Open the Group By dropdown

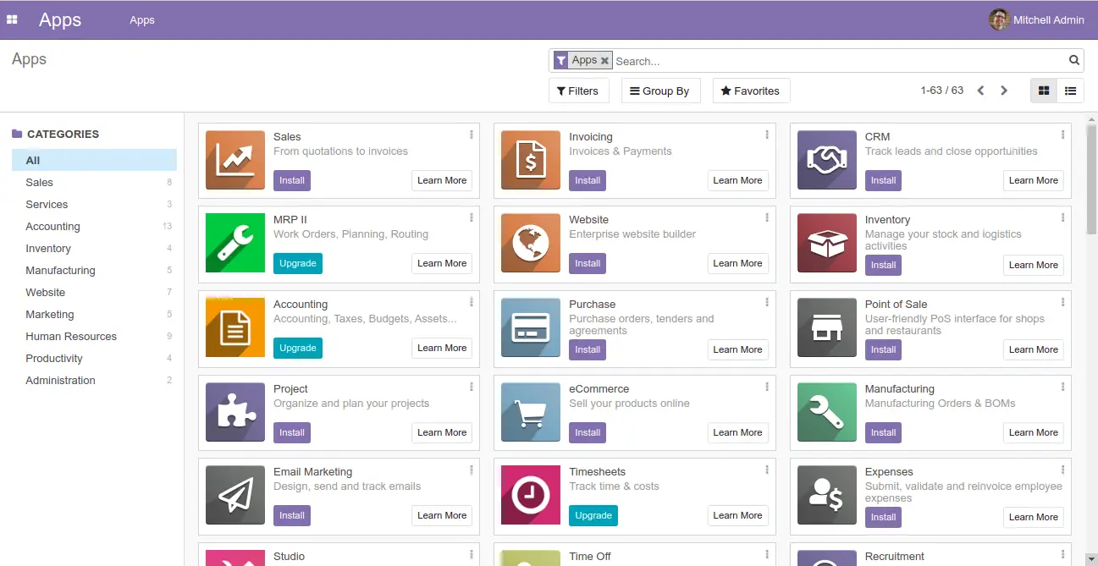661,91
